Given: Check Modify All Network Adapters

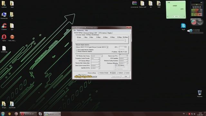Looking at the screenshot, I should pos(77,52).
